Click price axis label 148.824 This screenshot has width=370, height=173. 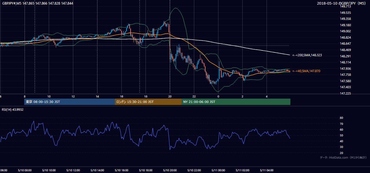pyautogui.click(x=345, y=37)
